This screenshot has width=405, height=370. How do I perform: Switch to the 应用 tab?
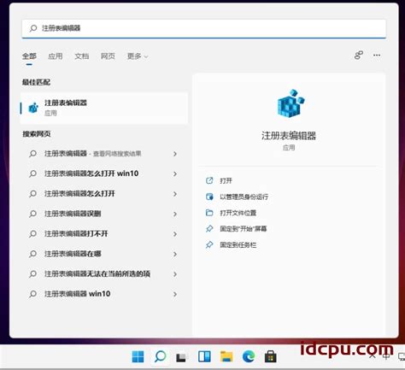pyautogui.click(x=56, y=56)
